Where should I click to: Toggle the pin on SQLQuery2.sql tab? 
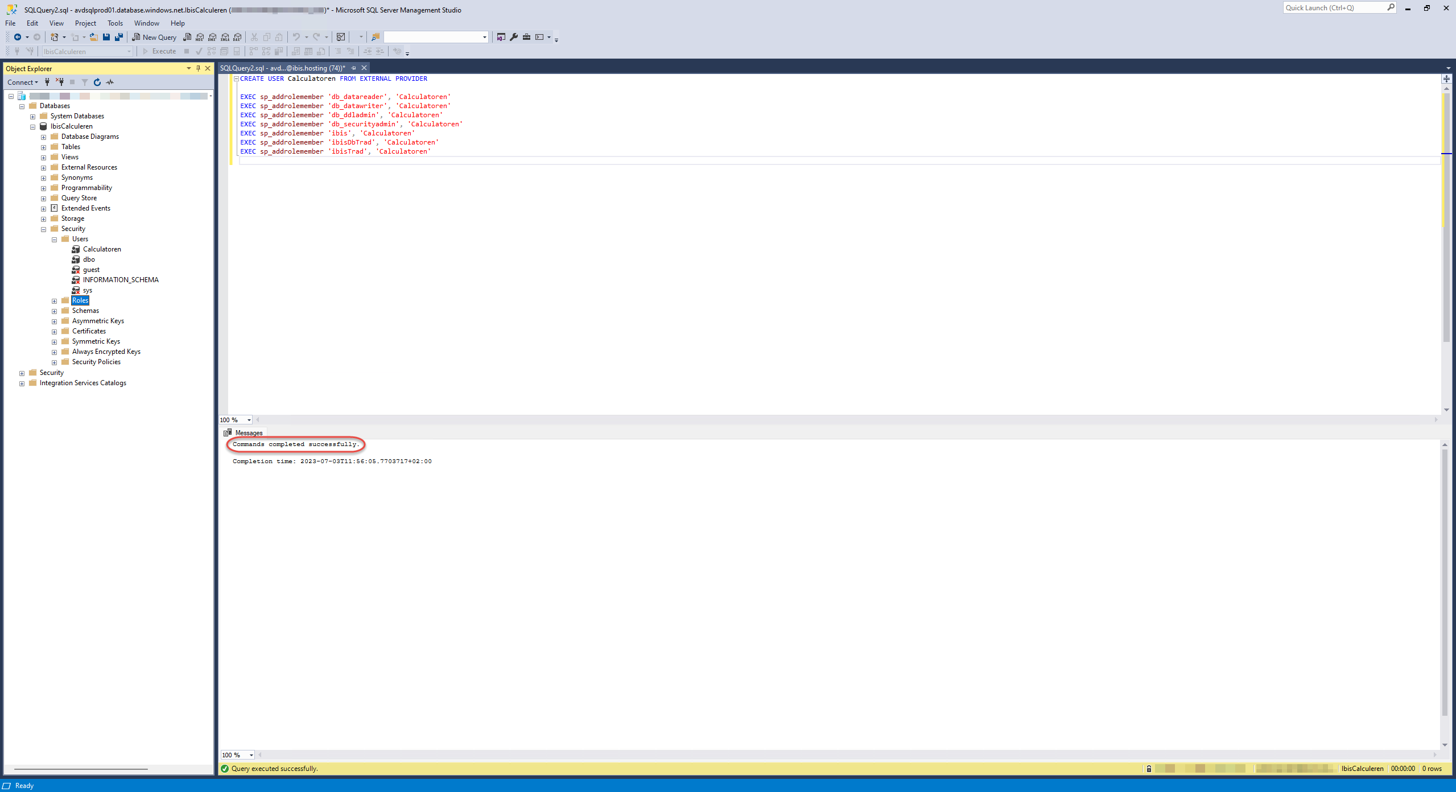tap(353, 68)
